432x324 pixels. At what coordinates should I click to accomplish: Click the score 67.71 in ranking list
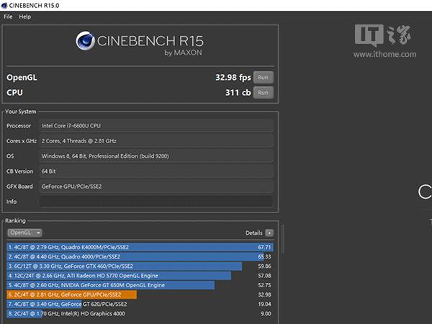tap(264, 247)
